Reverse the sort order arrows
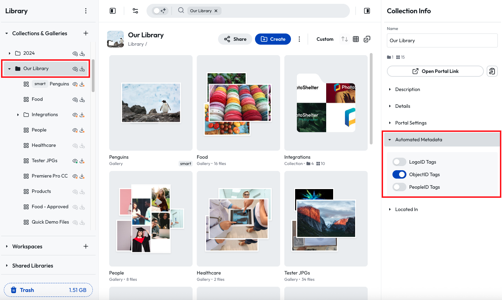 345,39
